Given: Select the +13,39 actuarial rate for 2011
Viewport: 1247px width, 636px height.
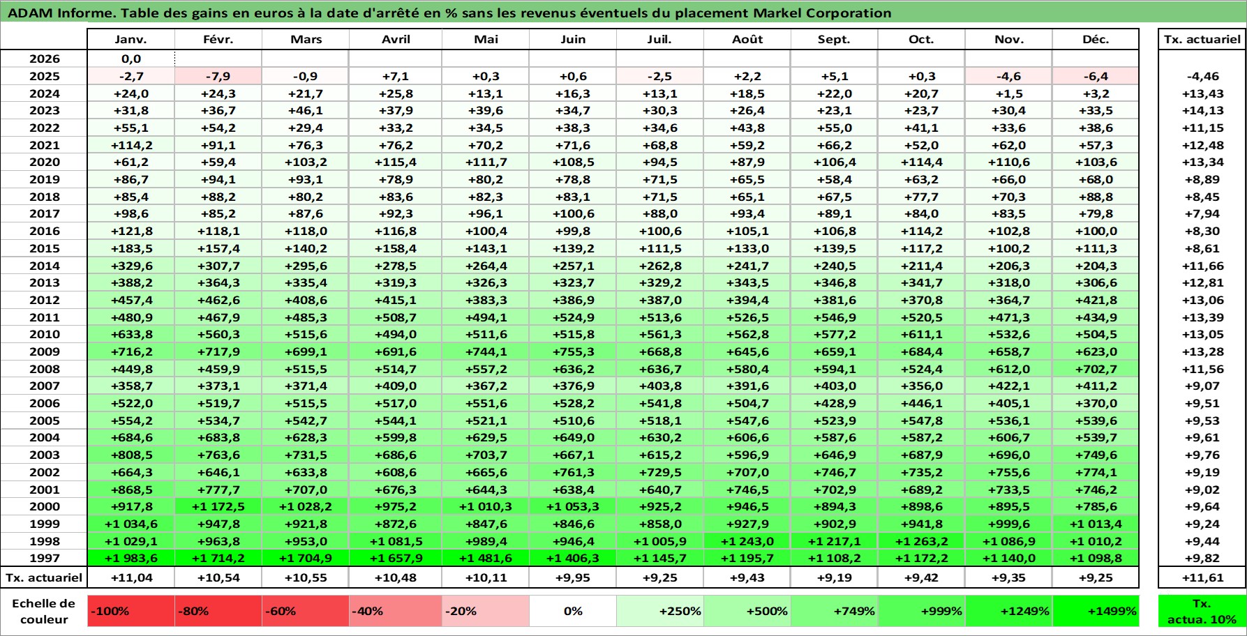Looking at the screenshot, I should click(x=1202, y=317).
